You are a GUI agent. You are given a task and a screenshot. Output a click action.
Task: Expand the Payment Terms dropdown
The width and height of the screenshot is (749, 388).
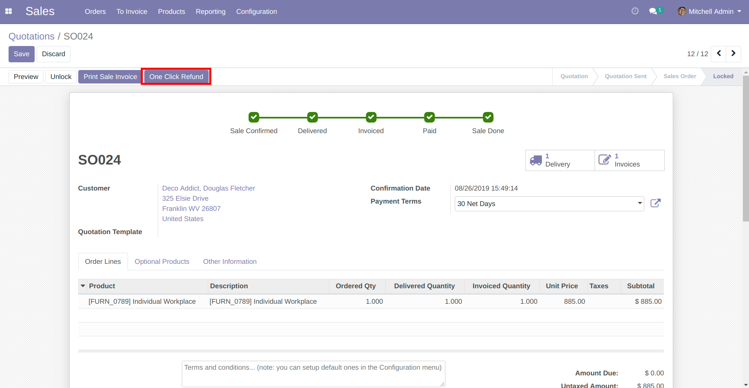[x=639, y=204]
